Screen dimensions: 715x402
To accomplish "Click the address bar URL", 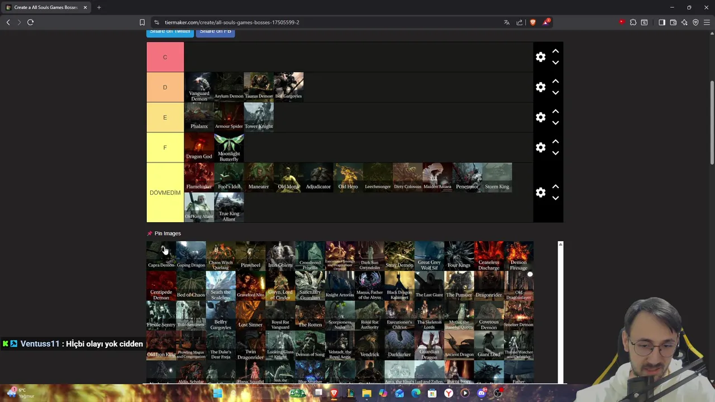I will tap(232, 22).
